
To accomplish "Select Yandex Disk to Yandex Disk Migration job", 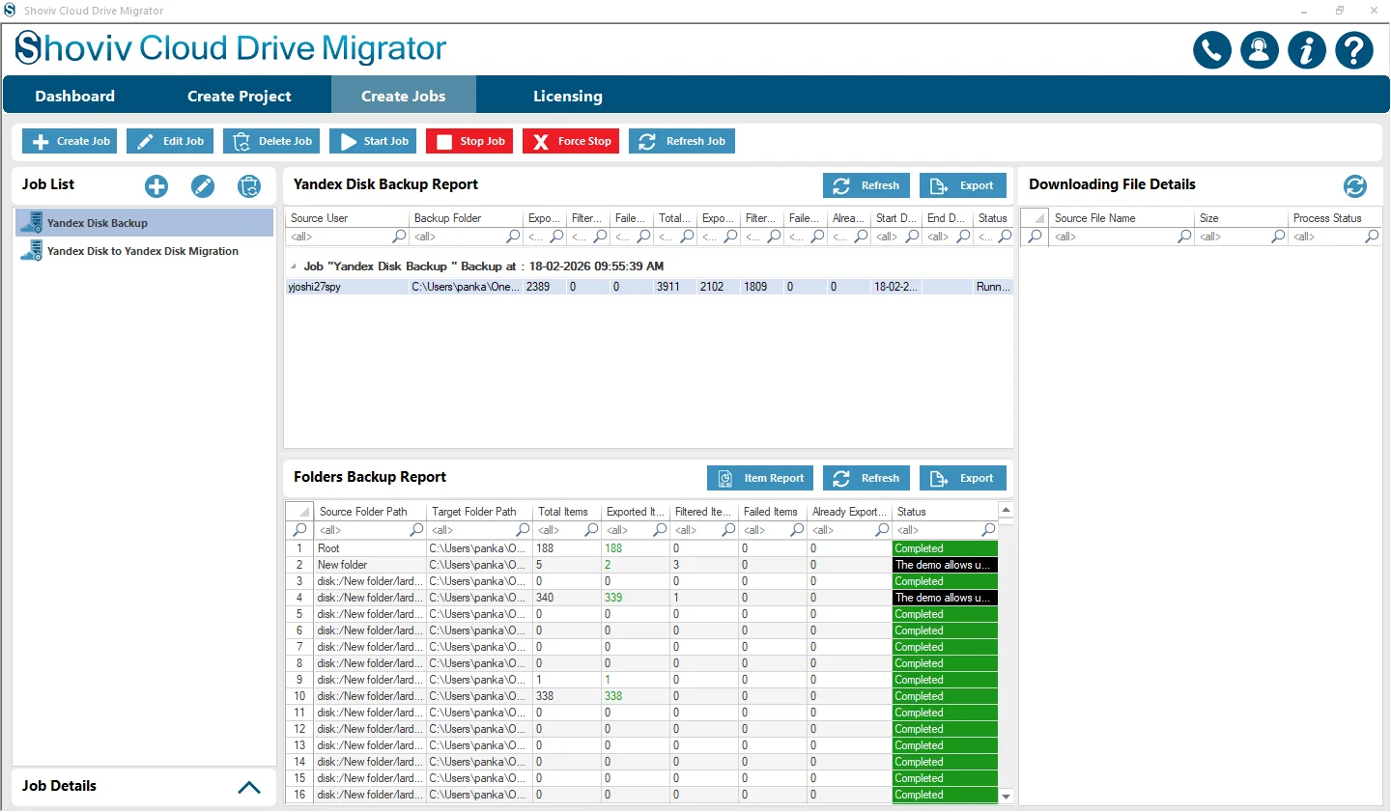I will pos(145,251).
